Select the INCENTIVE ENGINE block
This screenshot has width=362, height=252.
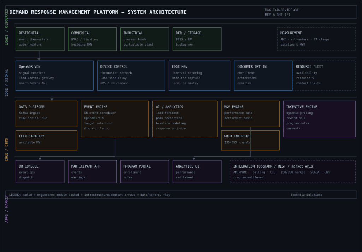pos(319,119)
